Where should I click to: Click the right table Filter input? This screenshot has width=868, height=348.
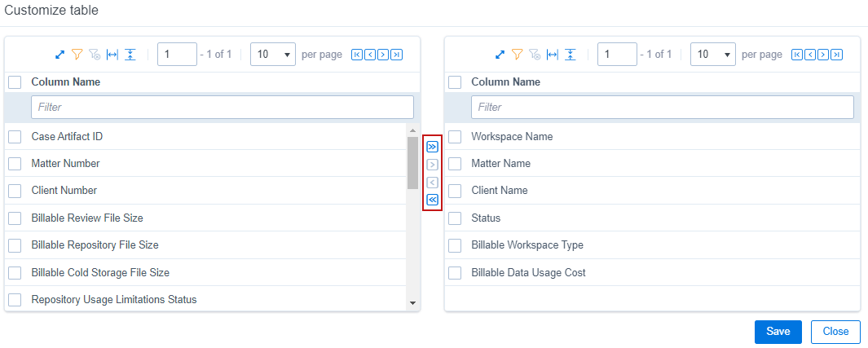tap(663, 107)
